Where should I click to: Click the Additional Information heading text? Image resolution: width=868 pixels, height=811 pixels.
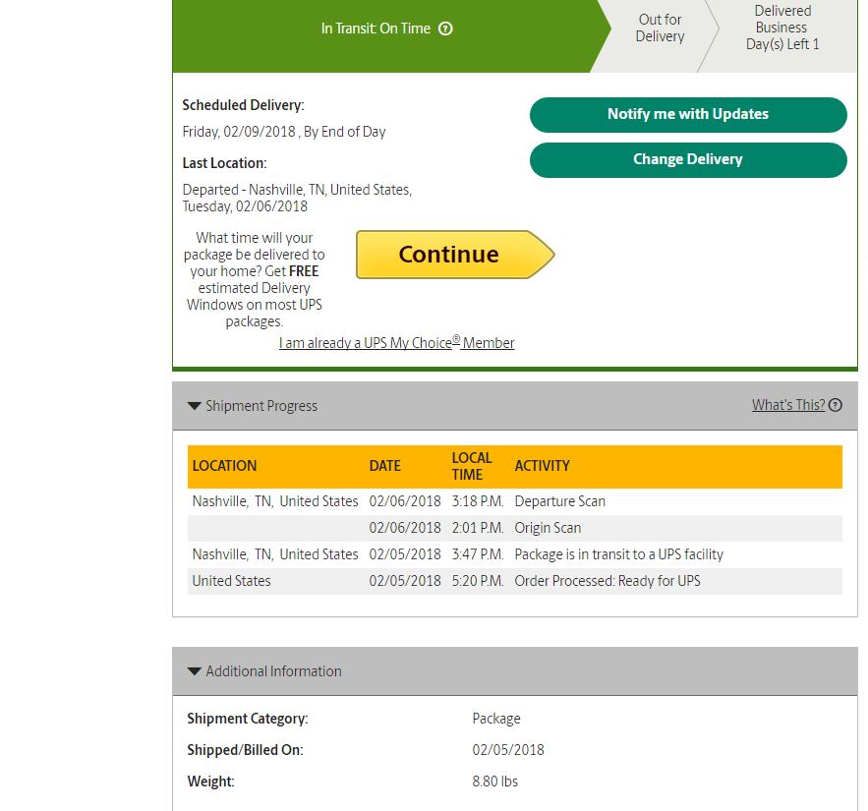(x=273, y=671)
